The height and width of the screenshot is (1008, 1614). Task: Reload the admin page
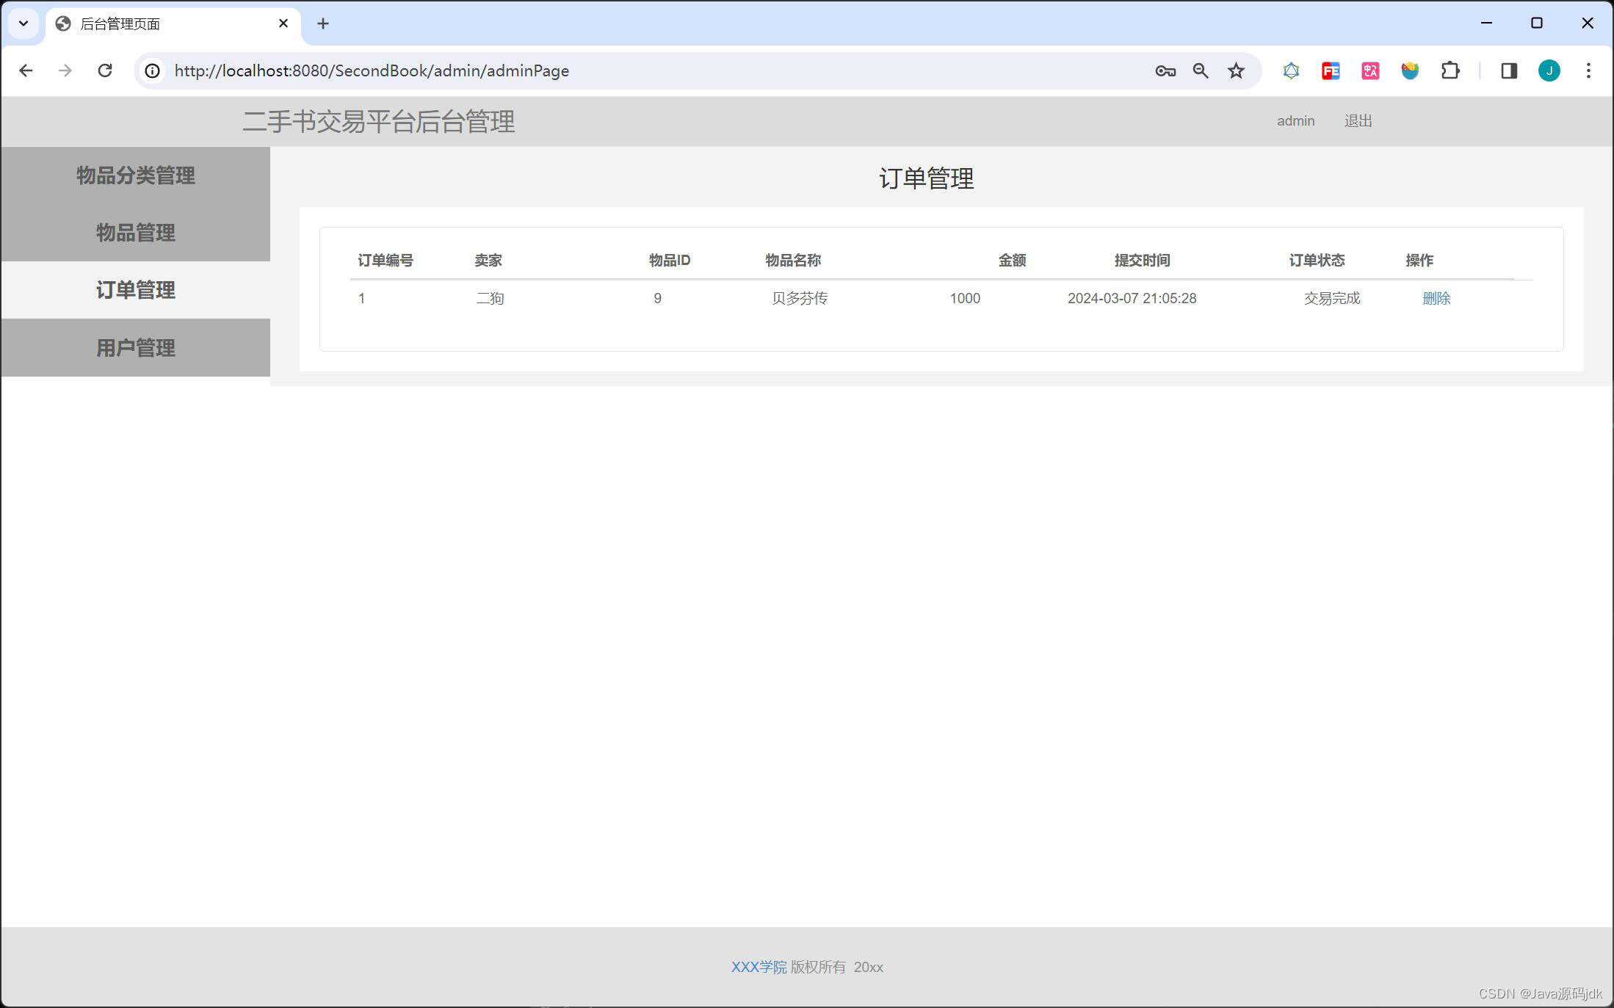tap(105, 70)
